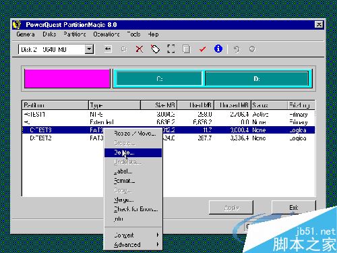This screenshot has width=337, height=253.
Task: Choose Info in the context menu
Action: [x=133, y=219]
